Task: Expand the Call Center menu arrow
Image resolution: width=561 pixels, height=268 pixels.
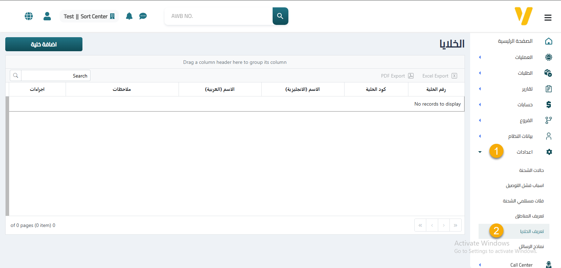Action: pos(480,265)
